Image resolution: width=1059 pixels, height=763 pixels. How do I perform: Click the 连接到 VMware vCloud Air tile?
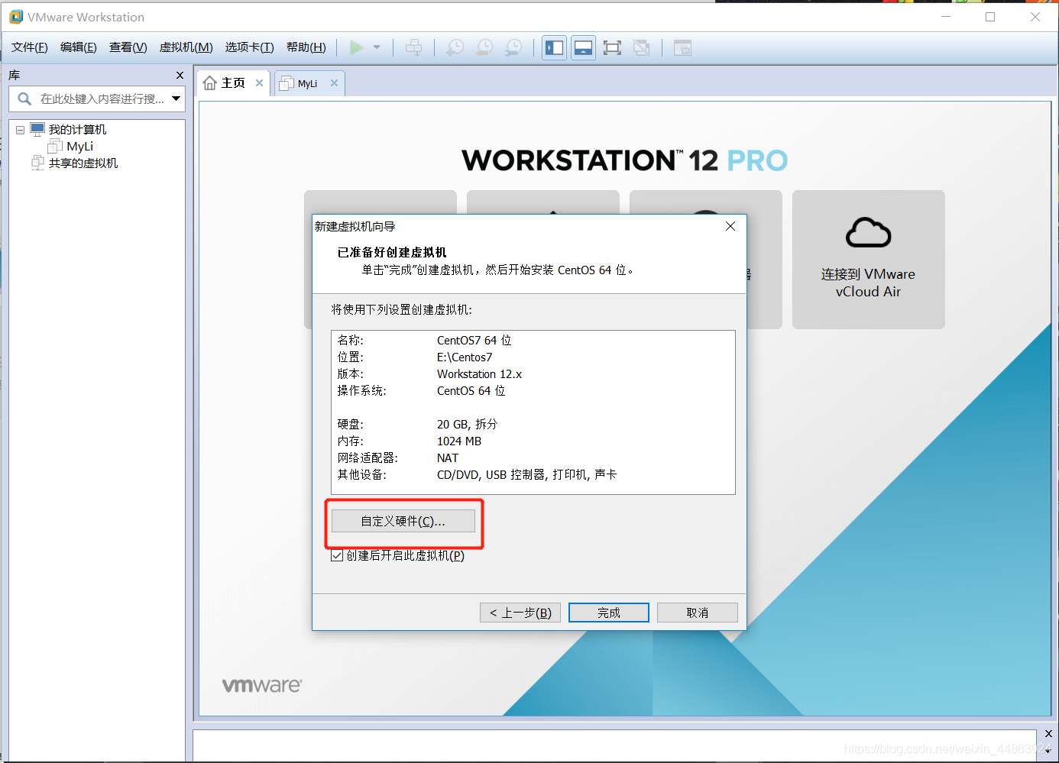[868, 260]
